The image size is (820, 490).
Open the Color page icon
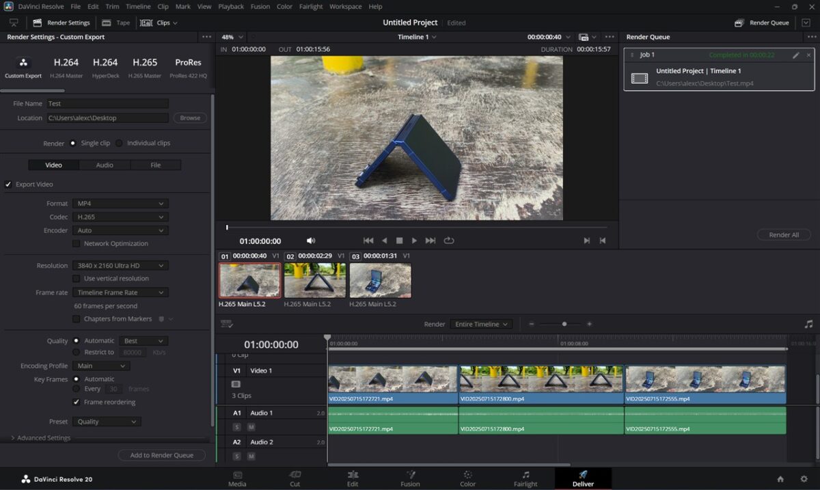[x=467, y=478]
